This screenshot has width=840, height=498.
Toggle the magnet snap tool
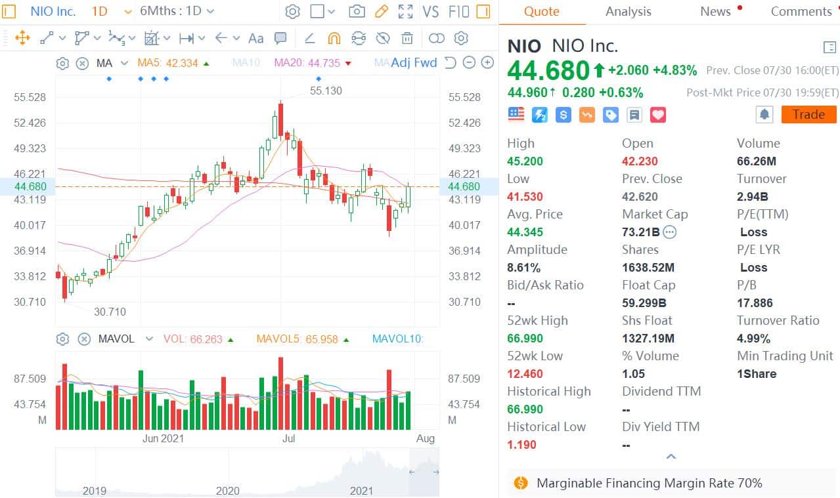[x=334, y=38]
